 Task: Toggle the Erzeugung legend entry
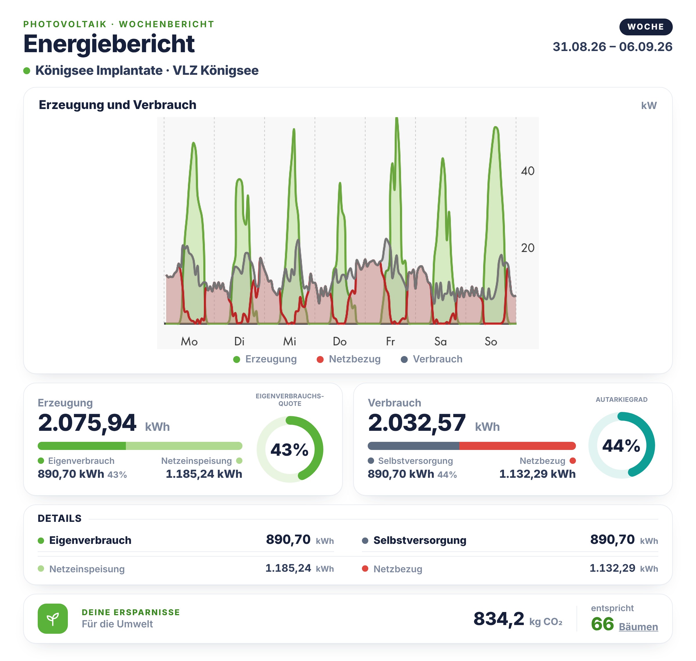265,359
